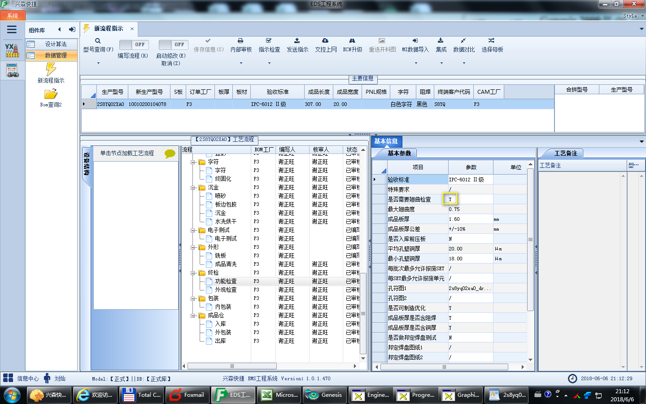Click the 选择母板 shuffle toolbar button

click(x=492, y=45)
